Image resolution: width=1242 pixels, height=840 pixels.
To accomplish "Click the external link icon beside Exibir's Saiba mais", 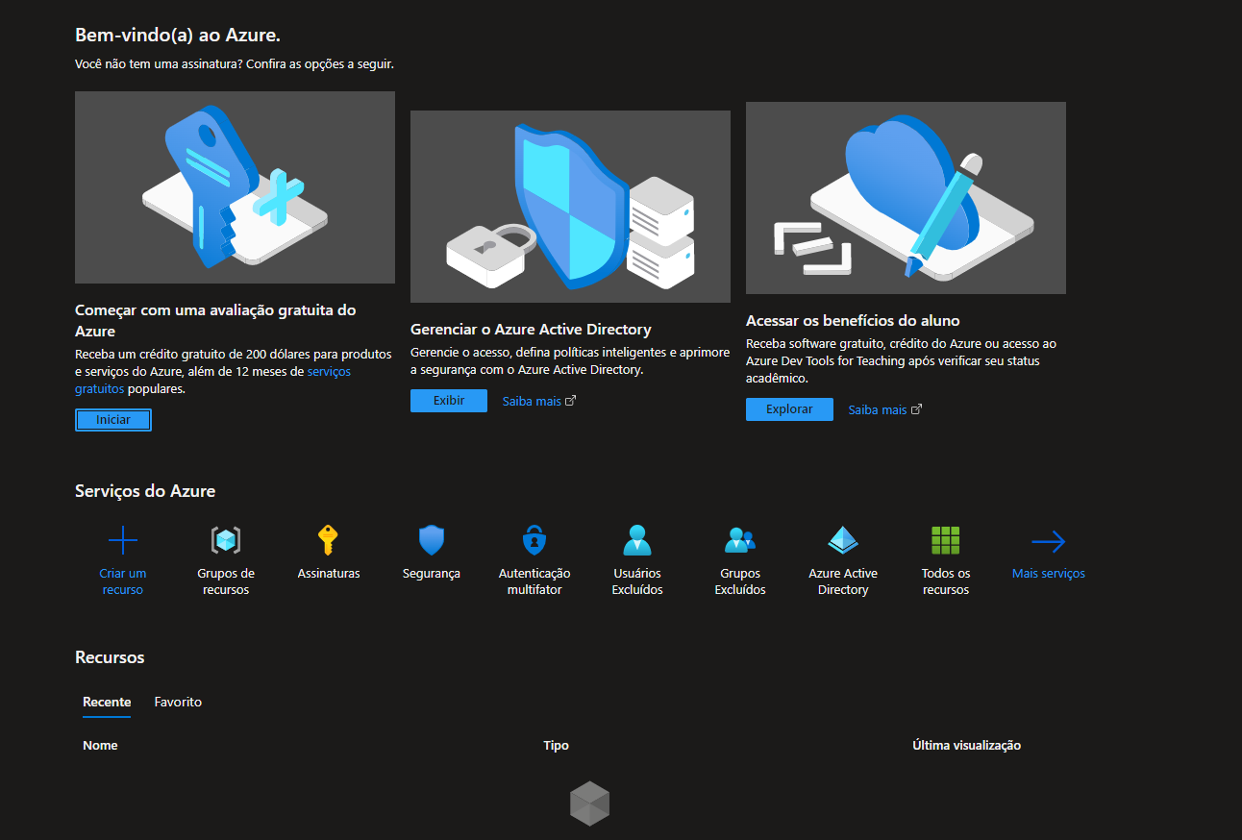I will tap(570, 401).
